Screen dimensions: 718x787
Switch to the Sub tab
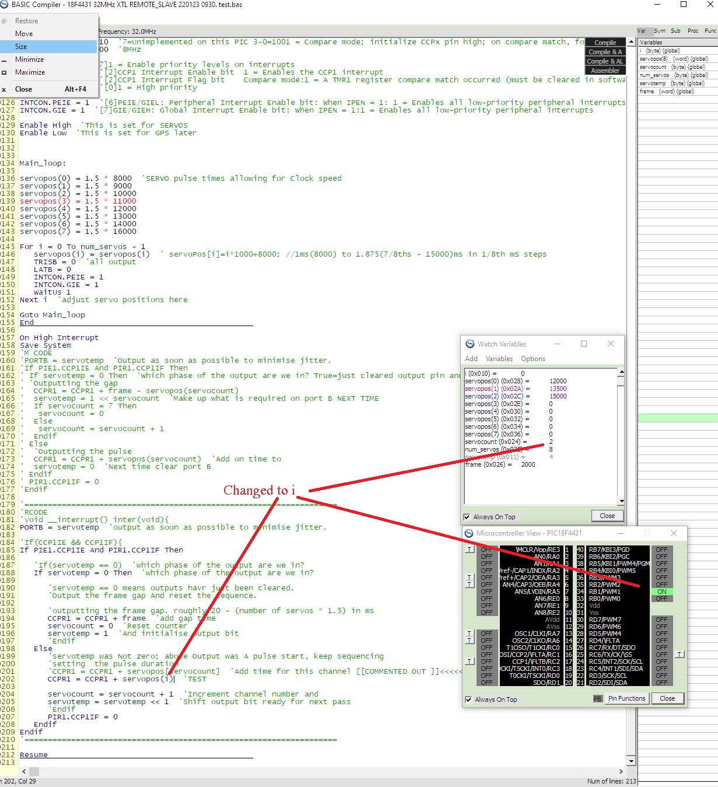[675, 31]
